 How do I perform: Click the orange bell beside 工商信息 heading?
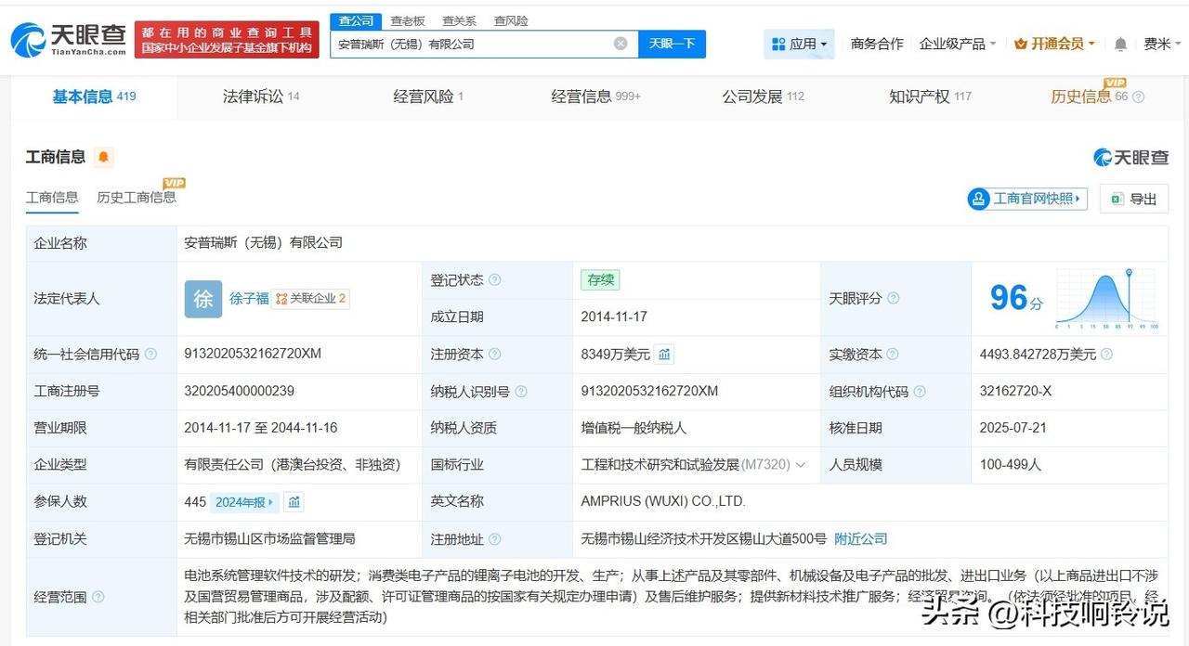click(102, 157)
